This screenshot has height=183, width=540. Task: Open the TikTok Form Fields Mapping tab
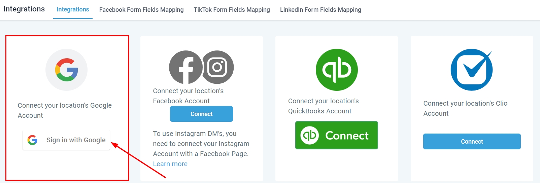pyautogui.click(x=232, y=10)
